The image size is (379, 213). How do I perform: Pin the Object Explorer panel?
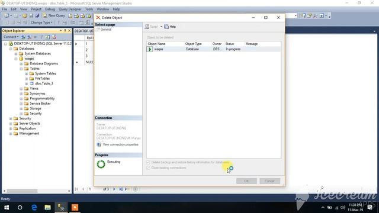65,31
